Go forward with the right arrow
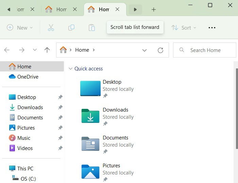Screen dimensions: 238x183 (22, 50)
